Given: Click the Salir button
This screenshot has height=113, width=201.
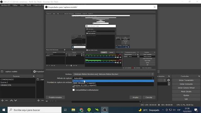Looking at the screenshot, I should 186,99.
